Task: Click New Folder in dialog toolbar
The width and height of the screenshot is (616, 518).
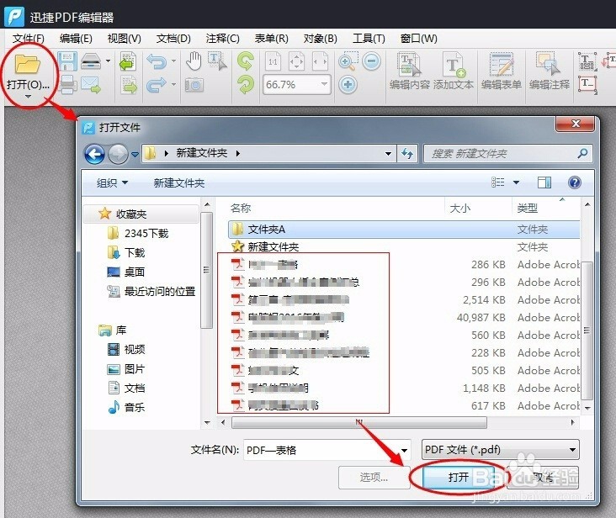Action: 178,182
